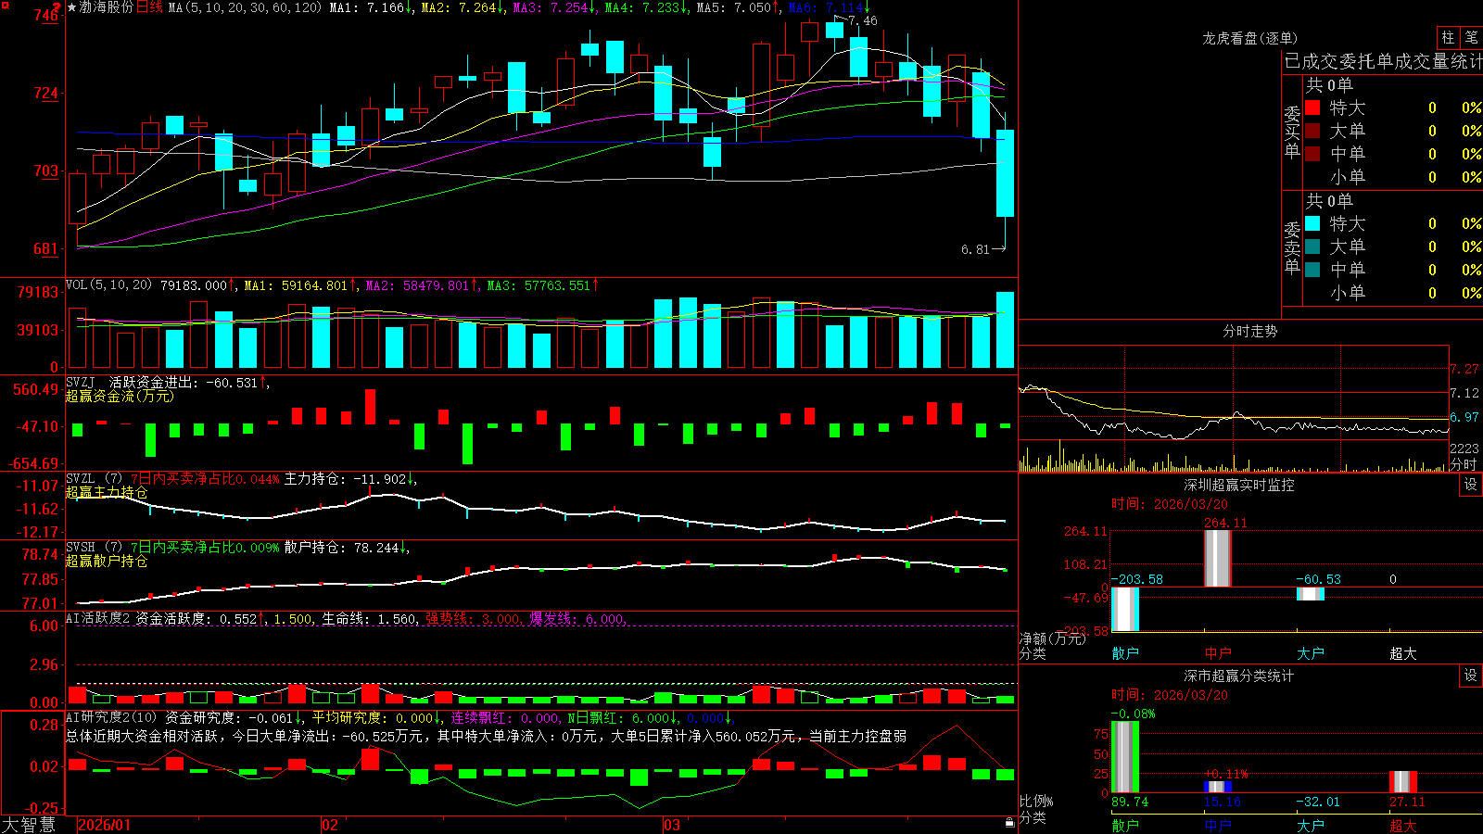
Task: Click the last cyan candlestick on chart
Action: pos(1005,173)
